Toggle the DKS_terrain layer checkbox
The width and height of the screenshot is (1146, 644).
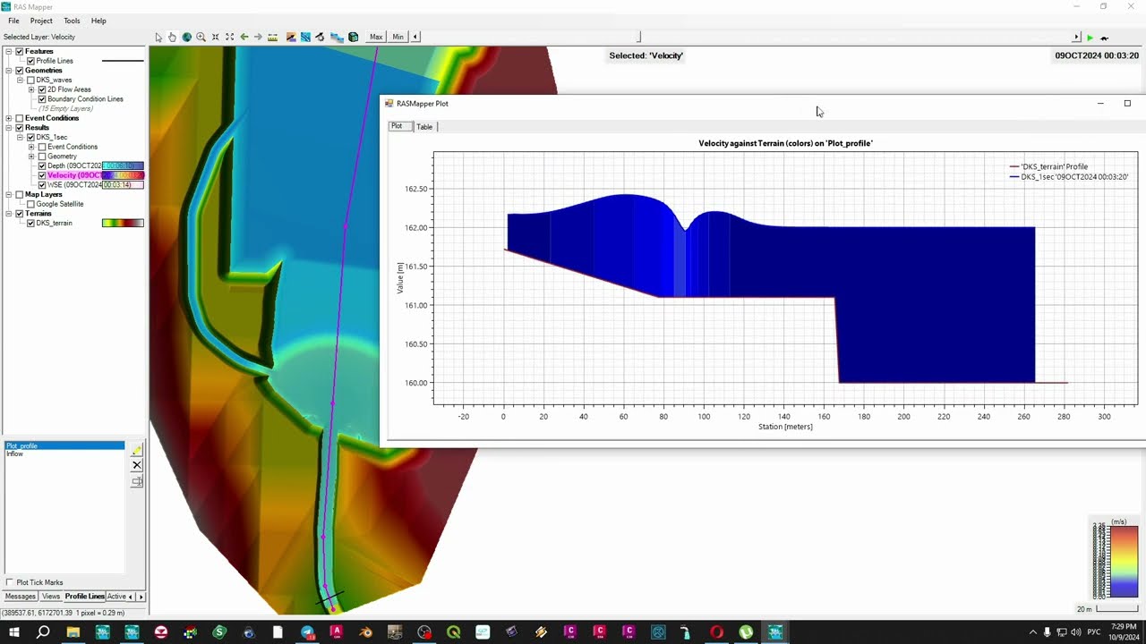point(30,223)
